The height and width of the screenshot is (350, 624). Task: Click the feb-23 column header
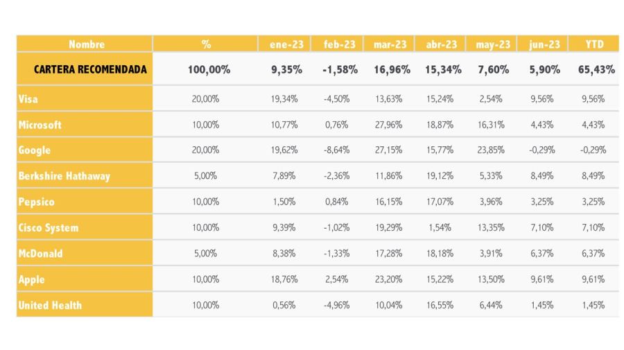click(x=339, y=44)
